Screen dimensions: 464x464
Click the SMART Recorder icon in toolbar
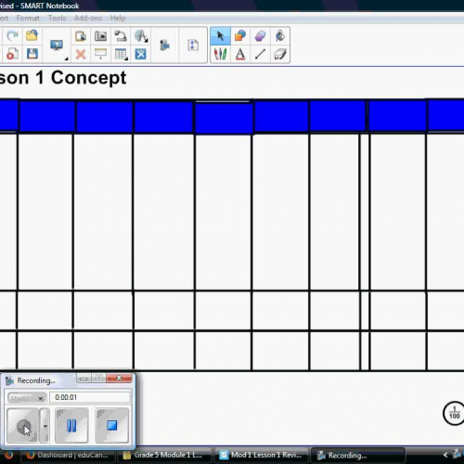coord(164,45)
